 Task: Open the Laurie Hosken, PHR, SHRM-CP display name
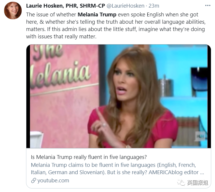[66, 6]
